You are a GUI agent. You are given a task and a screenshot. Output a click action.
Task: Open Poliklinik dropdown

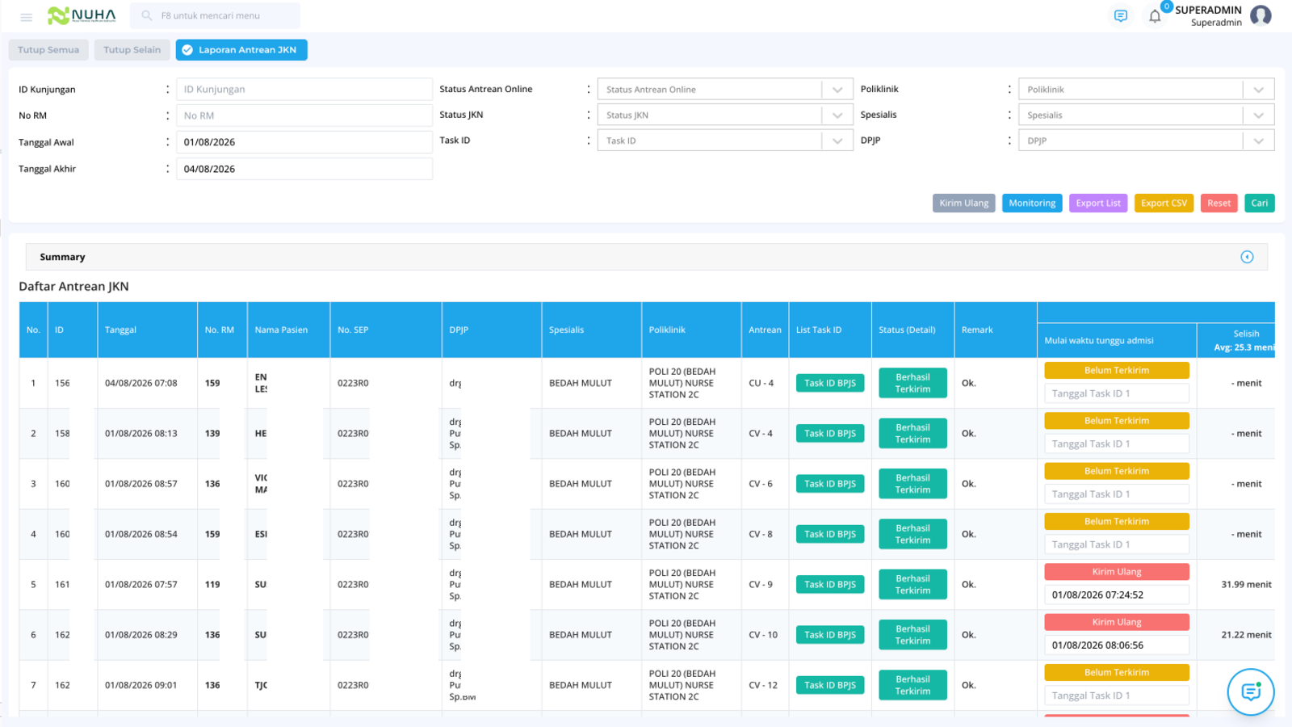pos(1147,90)
